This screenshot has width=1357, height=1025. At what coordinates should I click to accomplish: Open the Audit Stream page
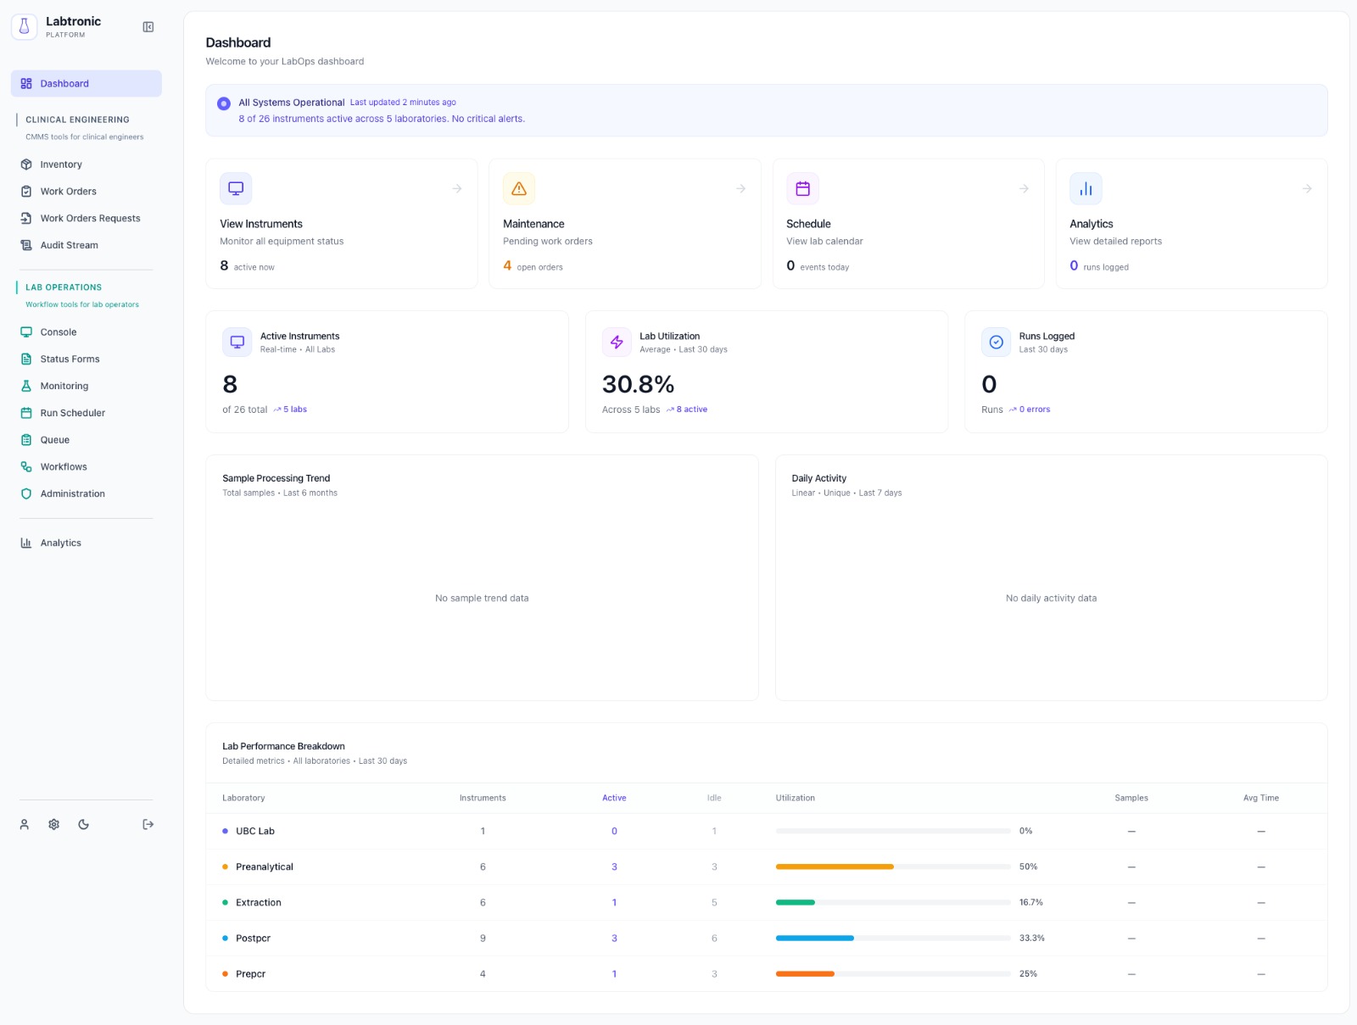point(68,245)
